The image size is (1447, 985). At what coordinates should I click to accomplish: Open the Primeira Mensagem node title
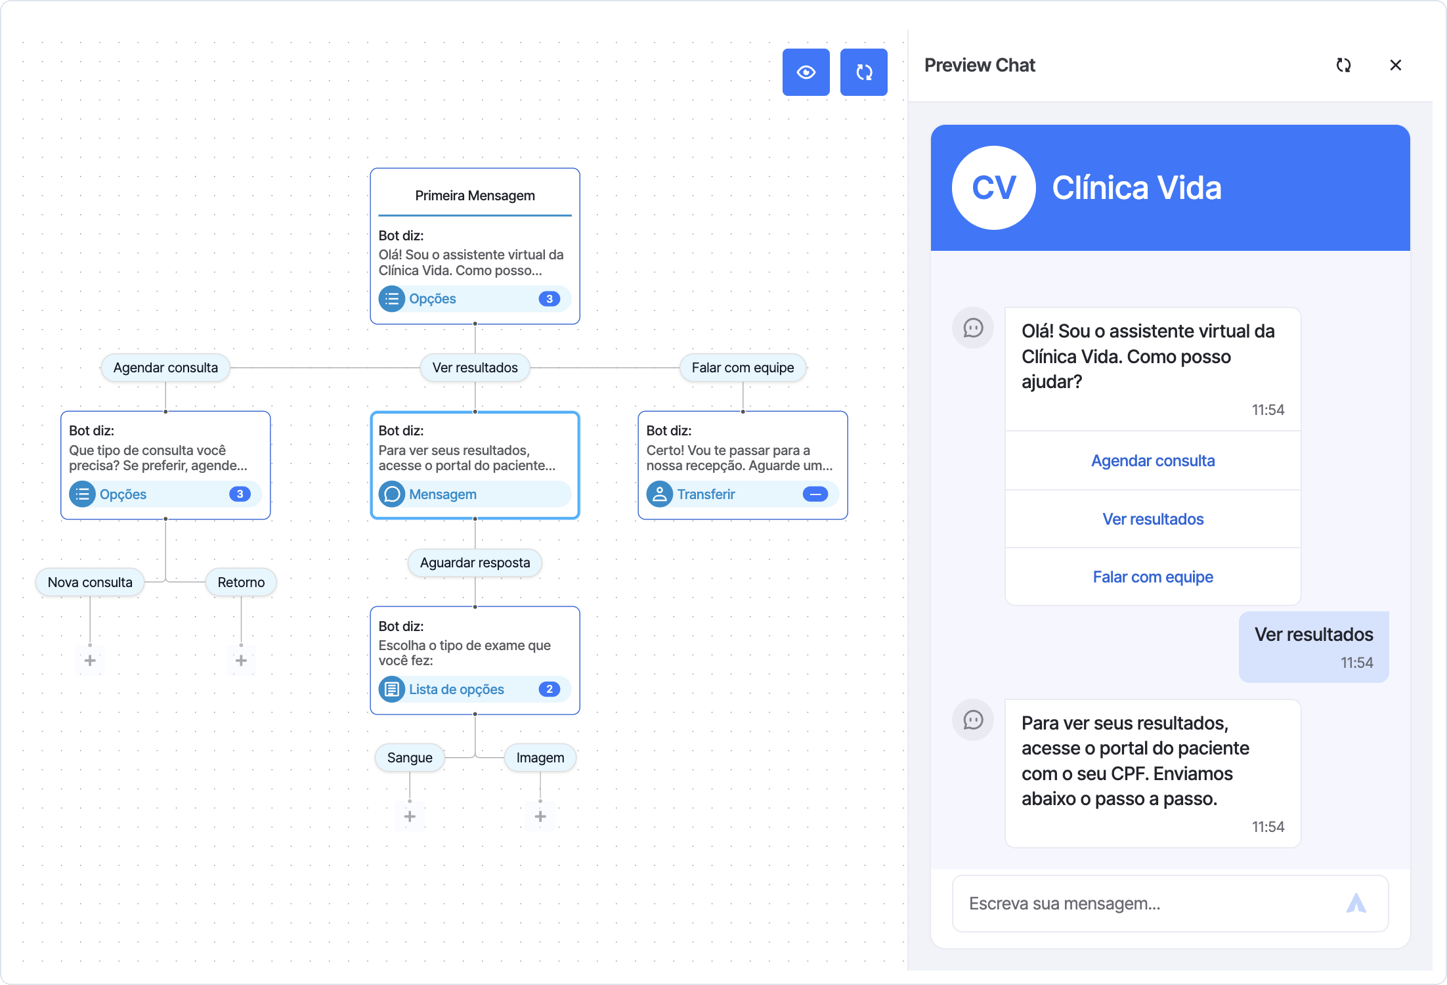coord(475,196)
